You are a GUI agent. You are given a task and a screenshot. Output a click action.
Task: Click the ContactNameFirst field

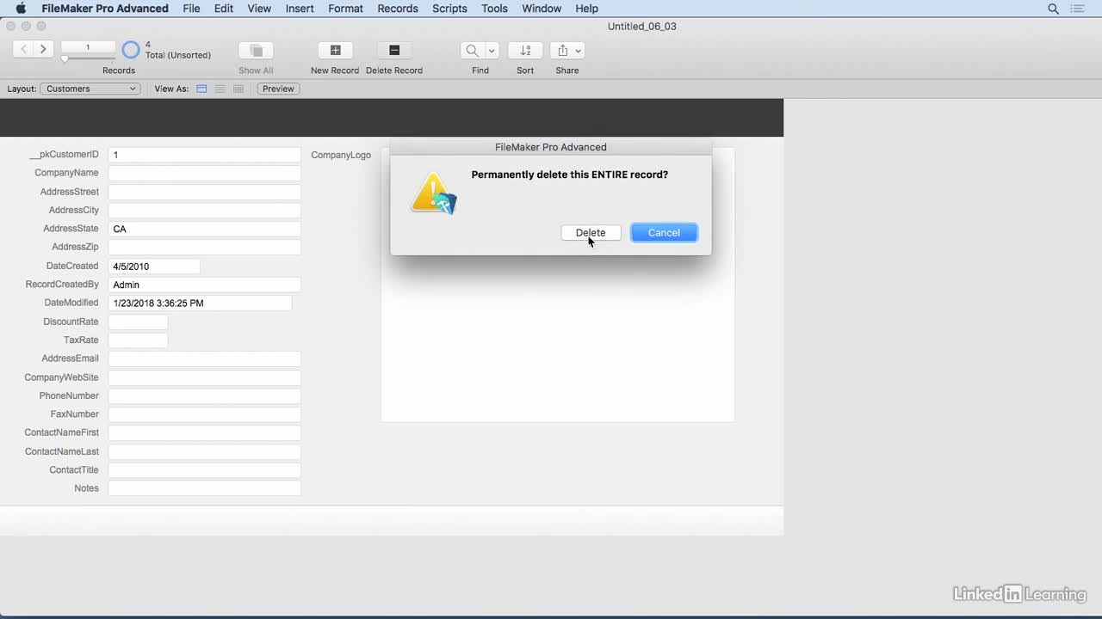pos(204,432)
